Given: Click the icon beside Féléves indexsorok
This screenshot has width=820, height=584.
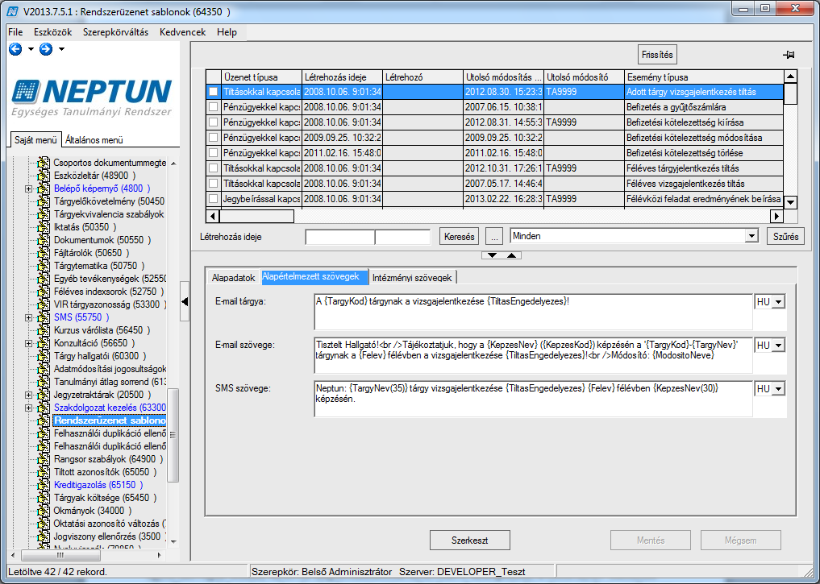Looking at the screenshot, I should click(44, 292).
